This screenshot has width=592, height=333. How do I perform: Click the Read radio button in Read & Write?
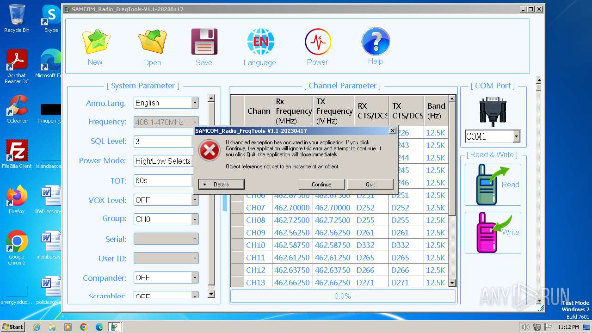click(x=493, y=185)
